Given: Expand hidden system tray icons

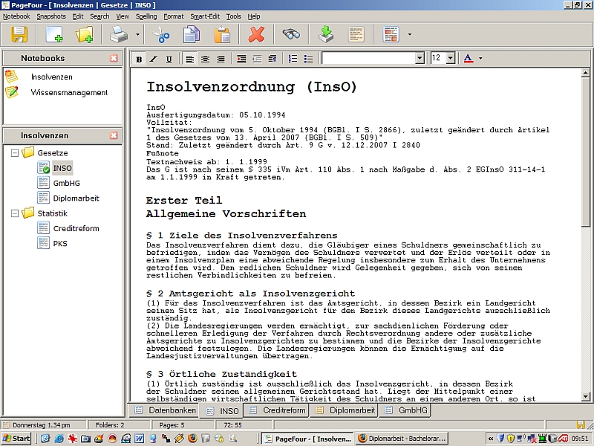Looking at the screenshot, I should 491,439.
